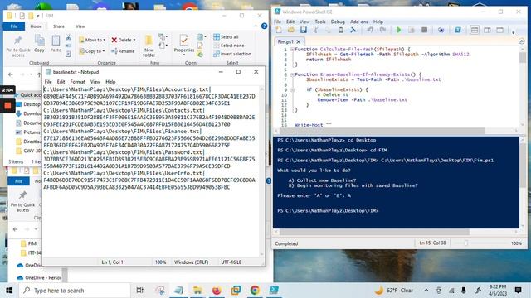Click Pin to Quick access in Explorer ribbon
Viewport: 531px width, 298px height.
[18, 46]
